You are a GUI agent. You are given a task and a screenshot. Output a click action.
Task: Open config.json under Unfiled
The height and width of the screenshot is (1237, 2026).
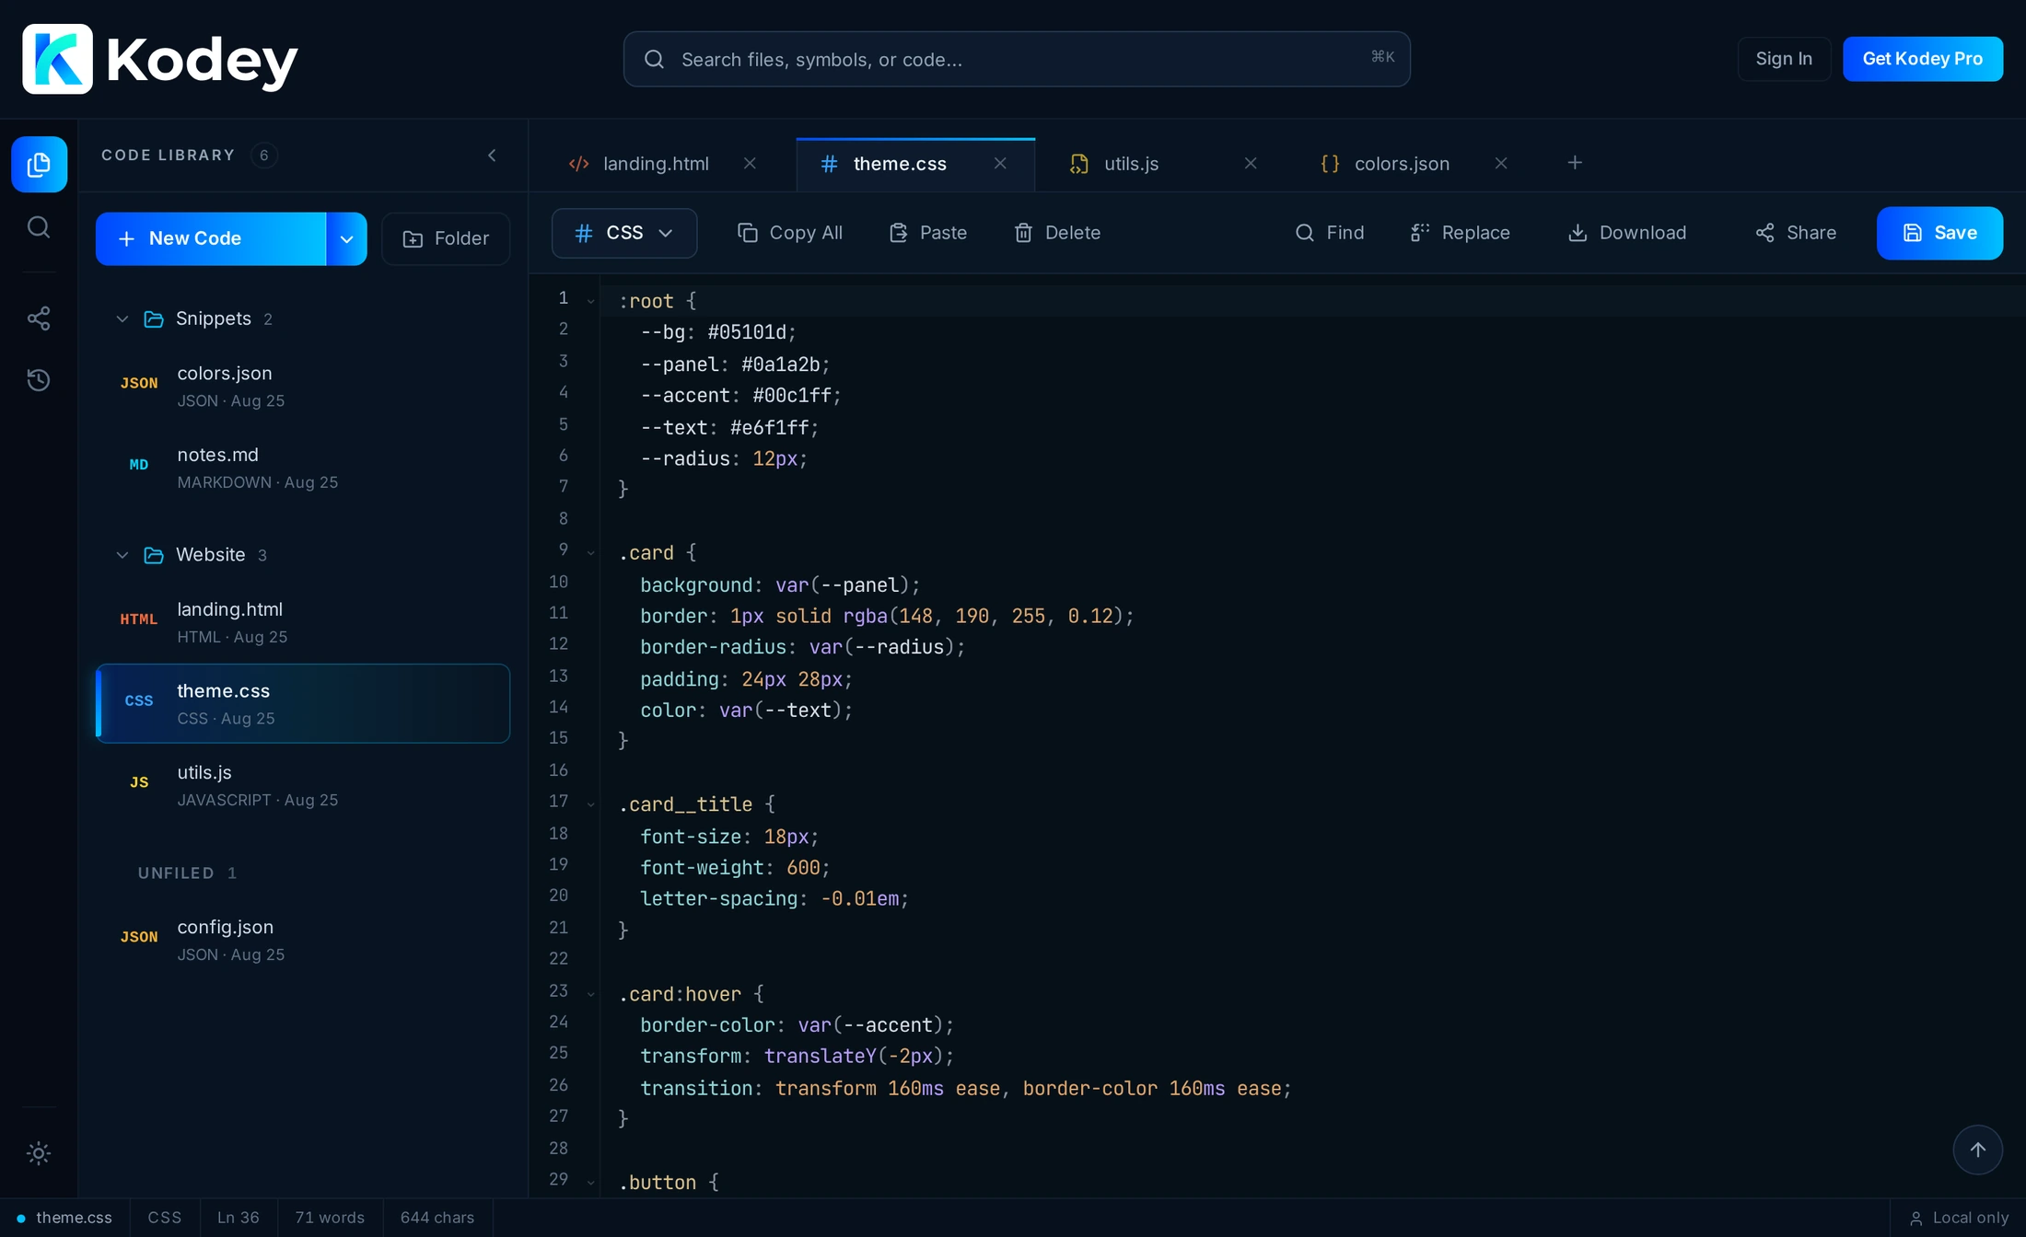tap(303, 940)
